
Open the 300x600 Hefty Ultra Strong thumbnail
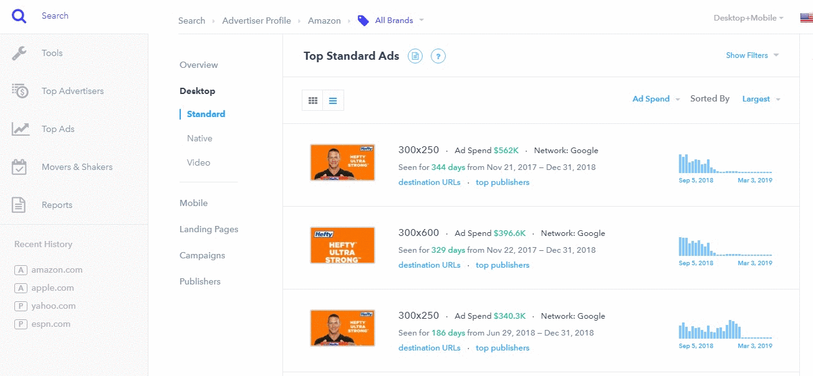(x=342, y=245)
